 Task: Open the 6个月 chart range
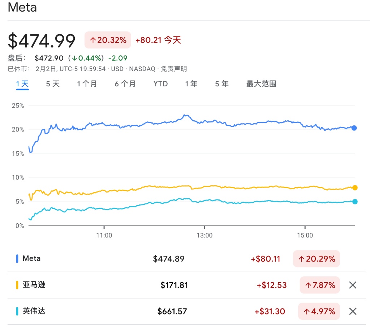click(x=125, y=84)
